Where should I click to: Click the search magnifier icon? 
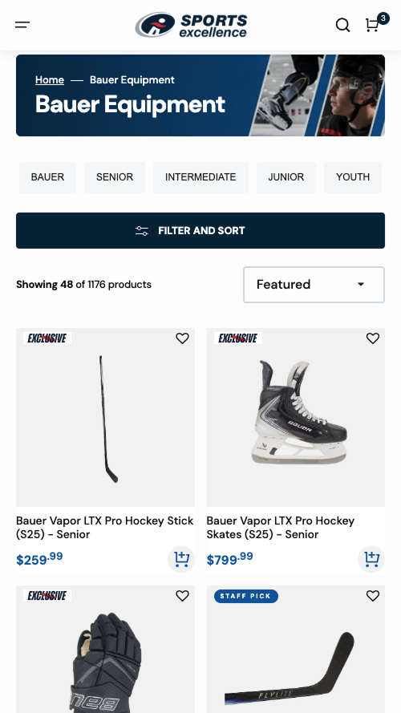click(x=342, y=25)
